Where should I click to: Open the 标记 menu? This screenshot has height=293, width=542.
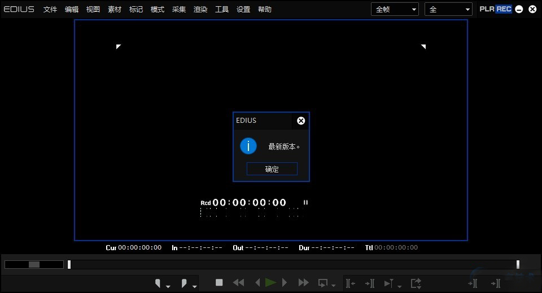[136, 10]
